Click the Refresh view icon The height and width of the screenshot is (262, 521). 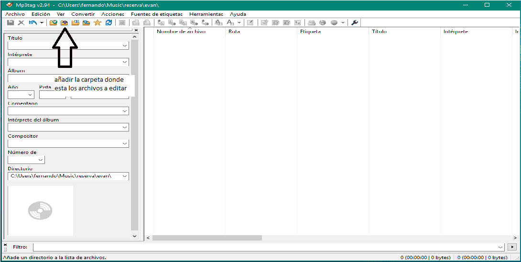click(x=109, y=22)
